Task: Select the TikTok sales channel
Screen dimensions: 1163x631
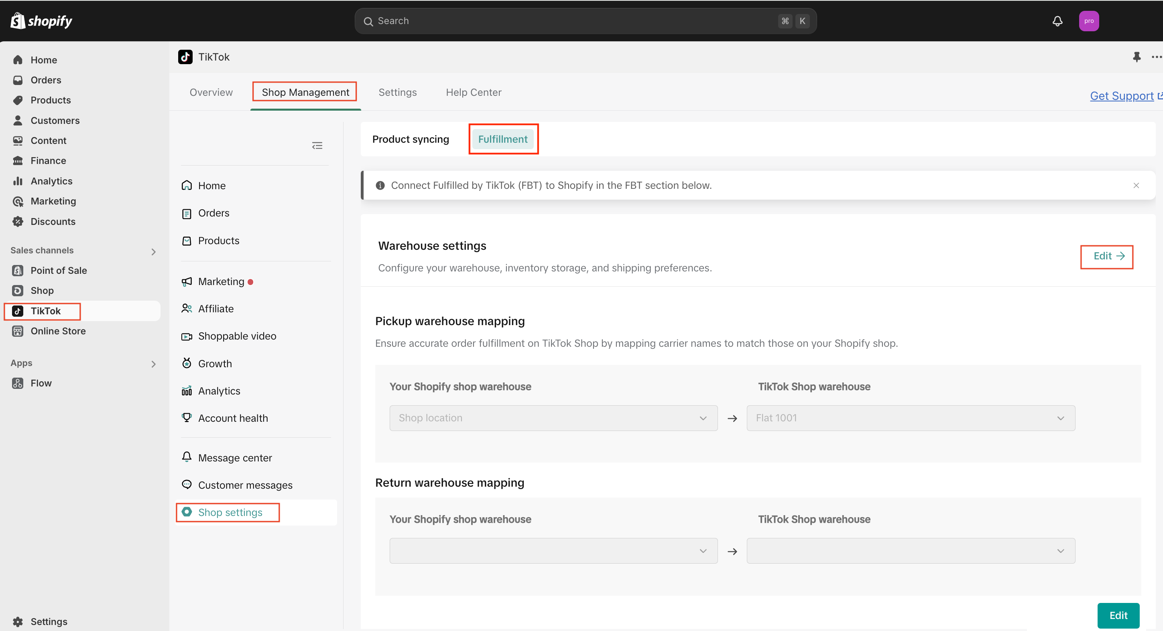Action: click(x=82, y=311)
